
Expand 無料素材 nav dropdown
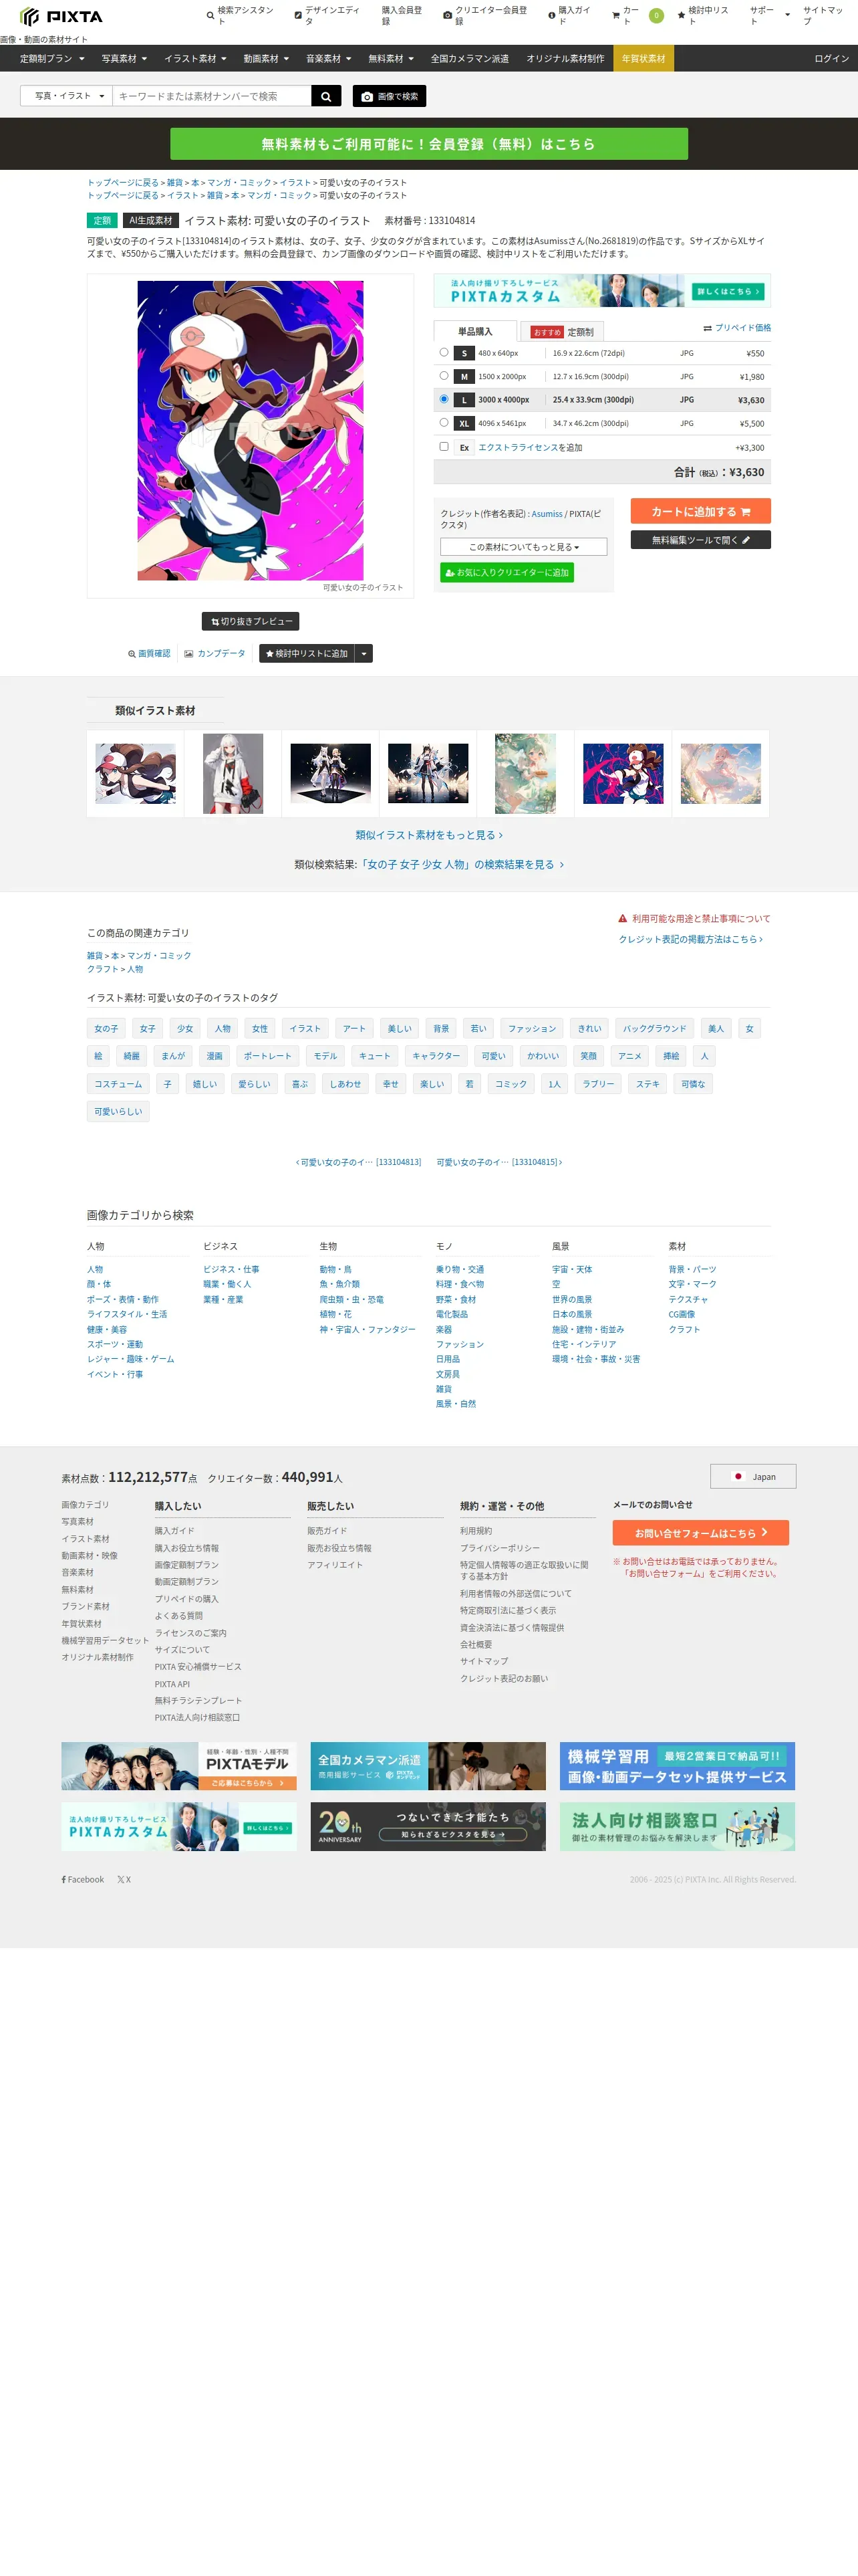click(x=390, y=59)
